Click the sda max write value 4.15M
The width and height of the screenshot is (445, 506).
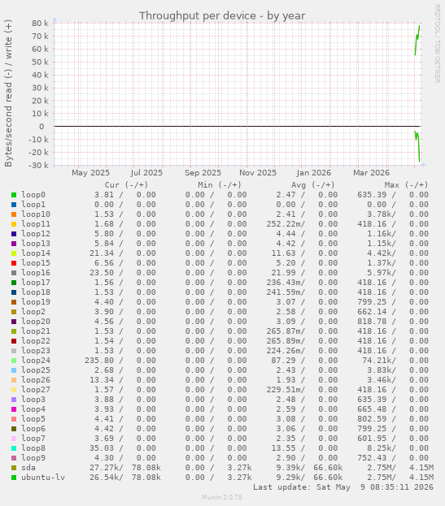point(421,468)
